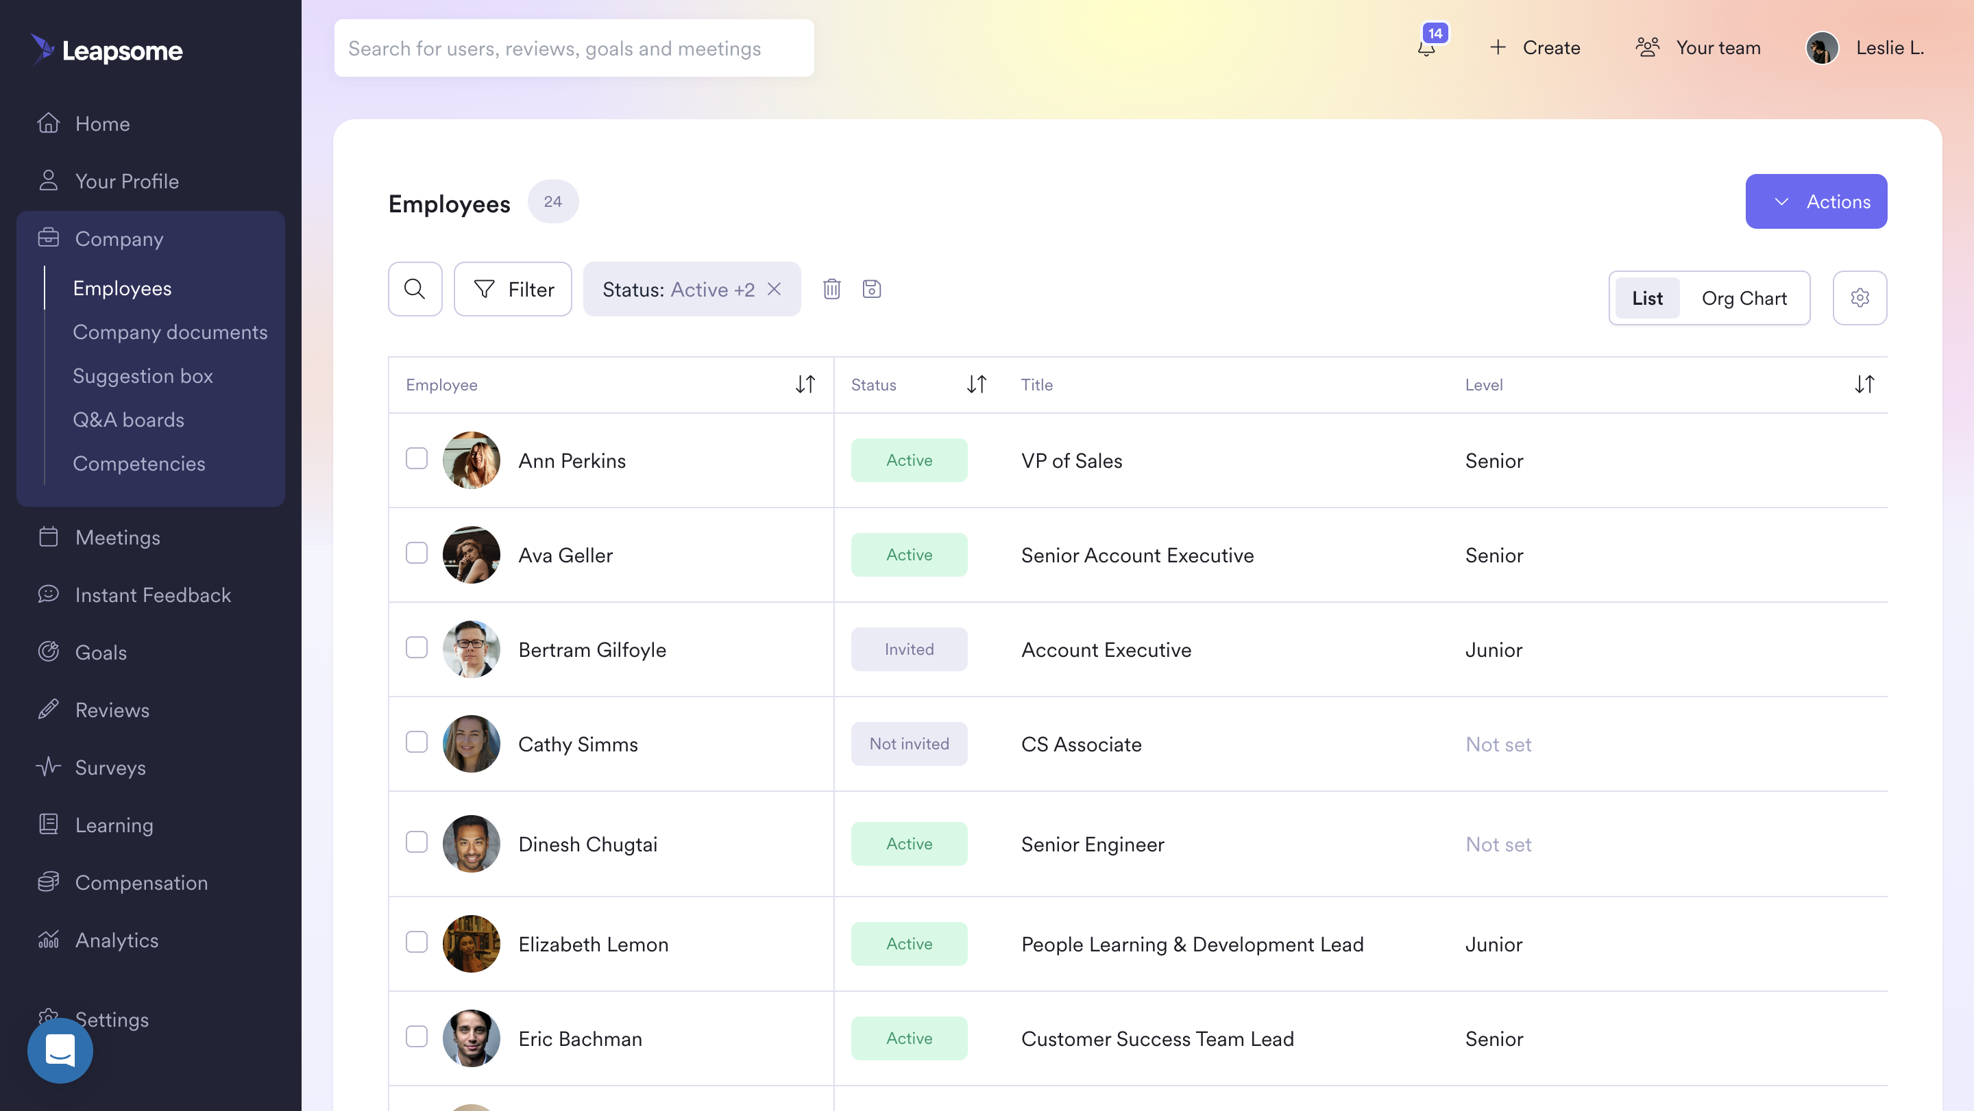
Task: Collapse the Company sidebar section
Action: (x=119, y=239)
